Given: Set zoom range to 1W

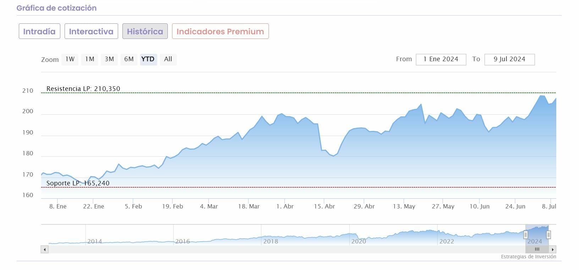Looking at the screenshot, I should coord(70,59).
